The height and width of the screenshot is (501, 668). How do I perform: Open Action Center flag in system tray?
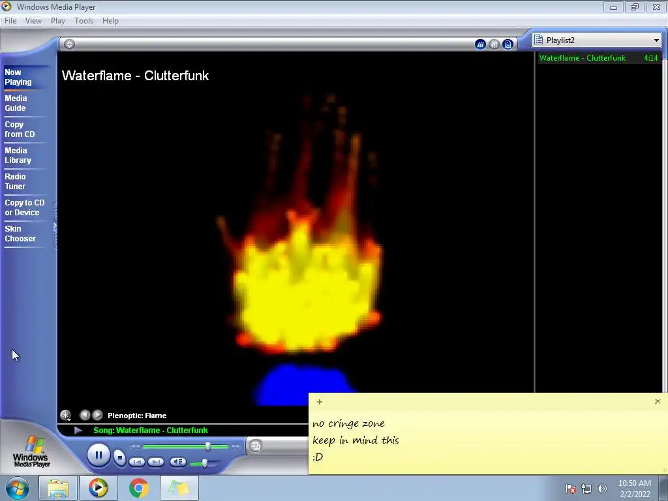pos(571,489)
